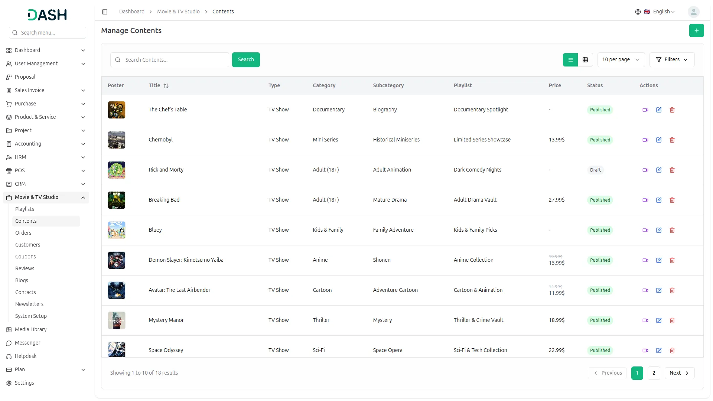Go to the Next results page
This screenshot has height=401, width=713.
[679, 373]
